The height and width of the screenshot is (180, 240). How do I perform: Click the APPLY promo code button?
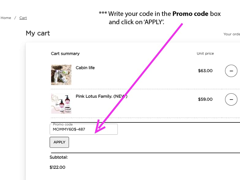59,142
